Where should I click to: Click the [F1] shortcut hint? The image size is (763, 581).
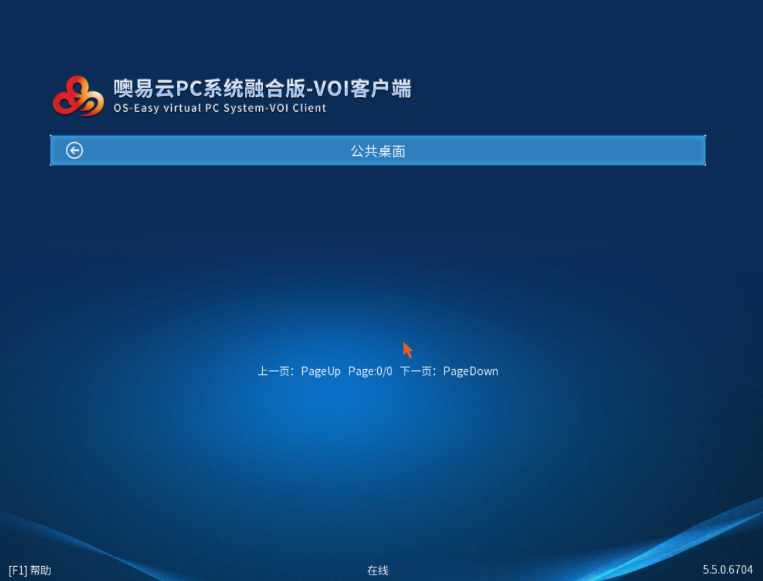click(17, 570)
